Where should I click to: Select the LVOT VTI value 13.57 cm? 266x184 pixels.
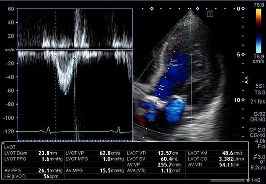(168, 153)
